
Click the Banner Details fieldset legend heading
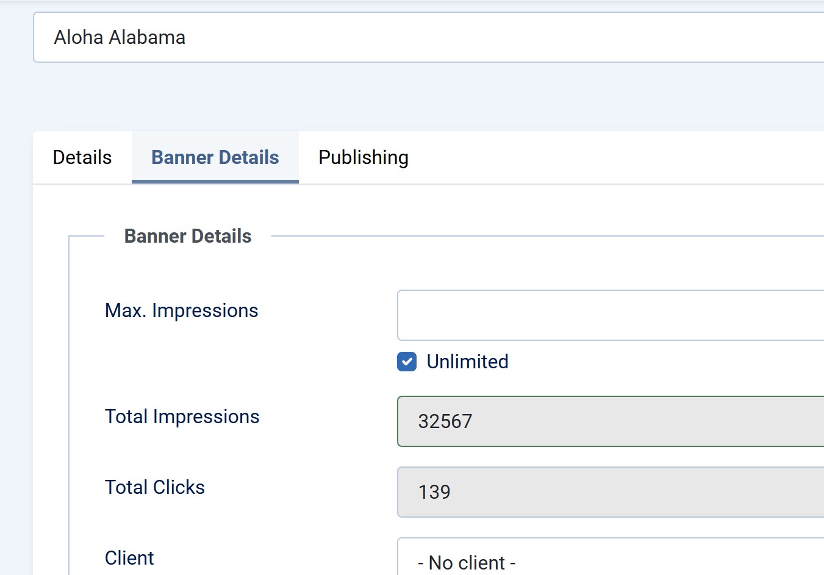[188, 236]
